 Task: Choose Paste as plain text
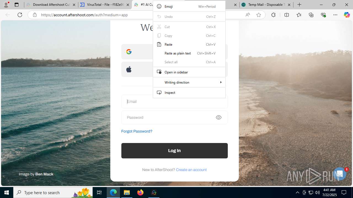(189, 53)
